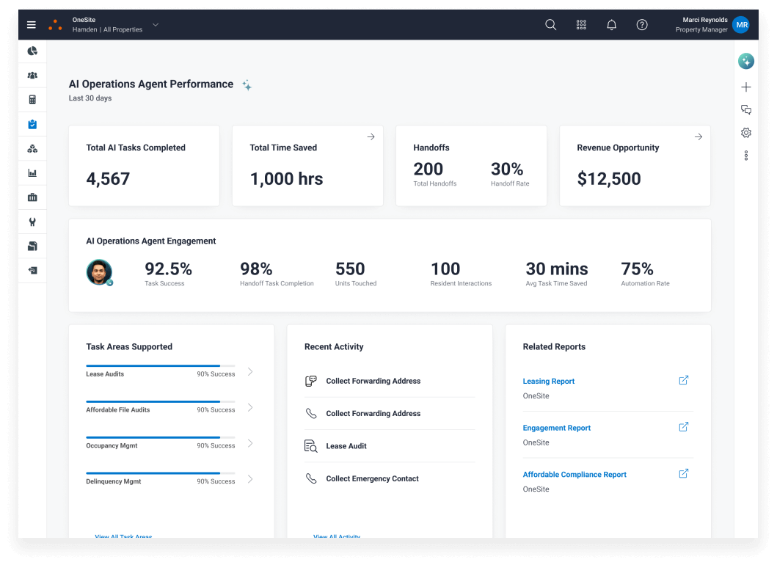Open the chat bubbles icon in right rail
The height and width of the screenshot is (565, 777).
(x=746, y=110)
